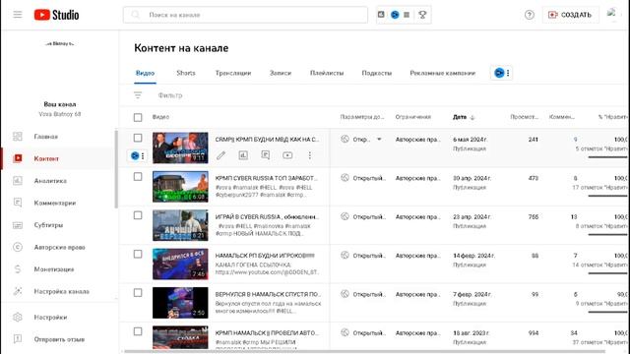Open analytics icon for first video
Screen dimensions: 630x354
pyautogui.click(x=243, y=155)
